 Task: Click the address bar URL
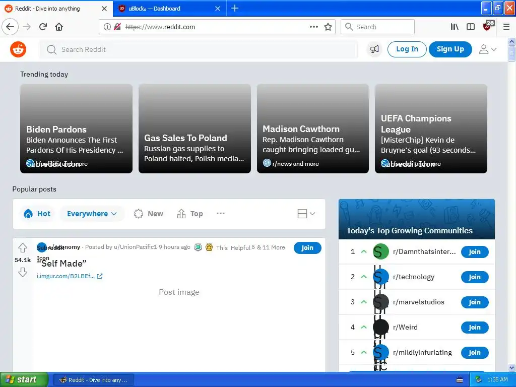(x=160, y=27)
